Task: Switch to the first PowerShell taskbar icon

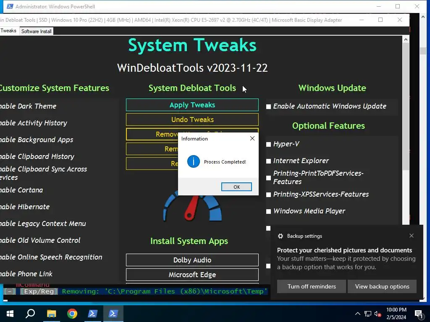Action: (92, 314)
